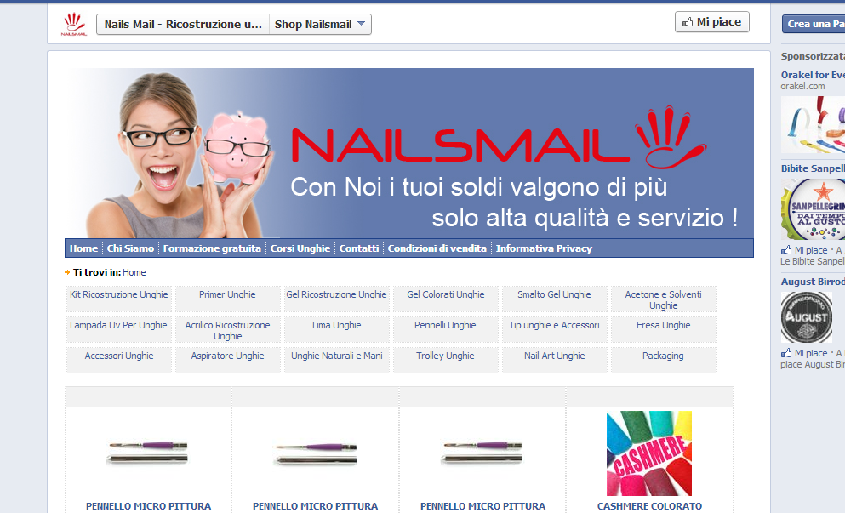Open Trolley Unghie category
Image resolution: width=845 pixels, height=513 pixels.
click(x=445, y=356)
